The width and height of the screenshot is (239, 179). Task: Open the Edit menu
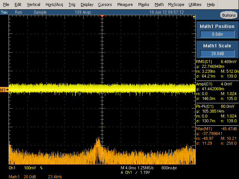point(18,4)
